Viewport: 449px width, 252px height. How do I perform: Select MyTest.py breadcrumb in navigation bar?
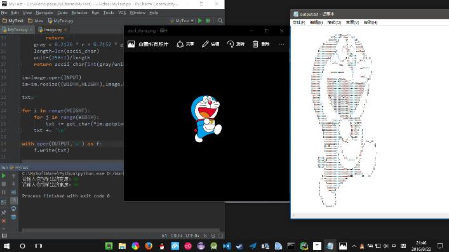(60, 20)
